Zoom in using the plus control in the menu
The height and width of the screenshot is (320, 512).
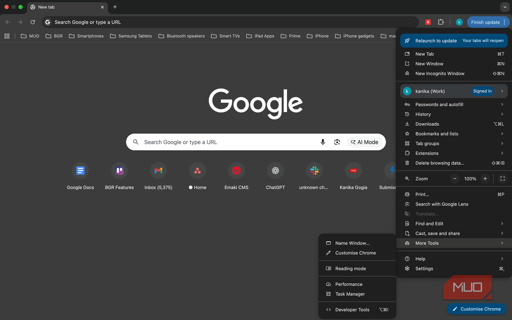pos(485,178)
